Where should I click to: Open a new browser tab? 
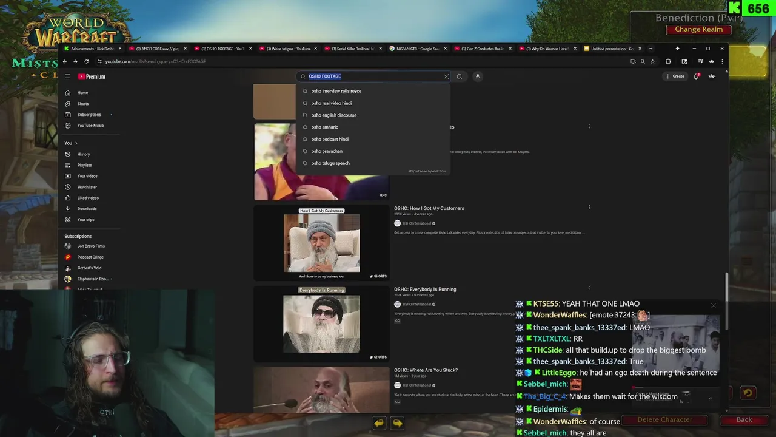[651, 49]
